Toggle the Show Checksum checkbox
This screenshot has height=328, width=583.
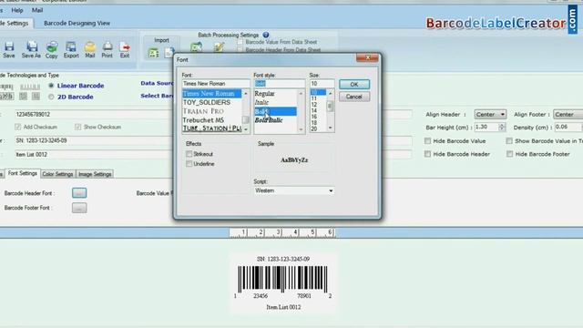pos(77,127)
